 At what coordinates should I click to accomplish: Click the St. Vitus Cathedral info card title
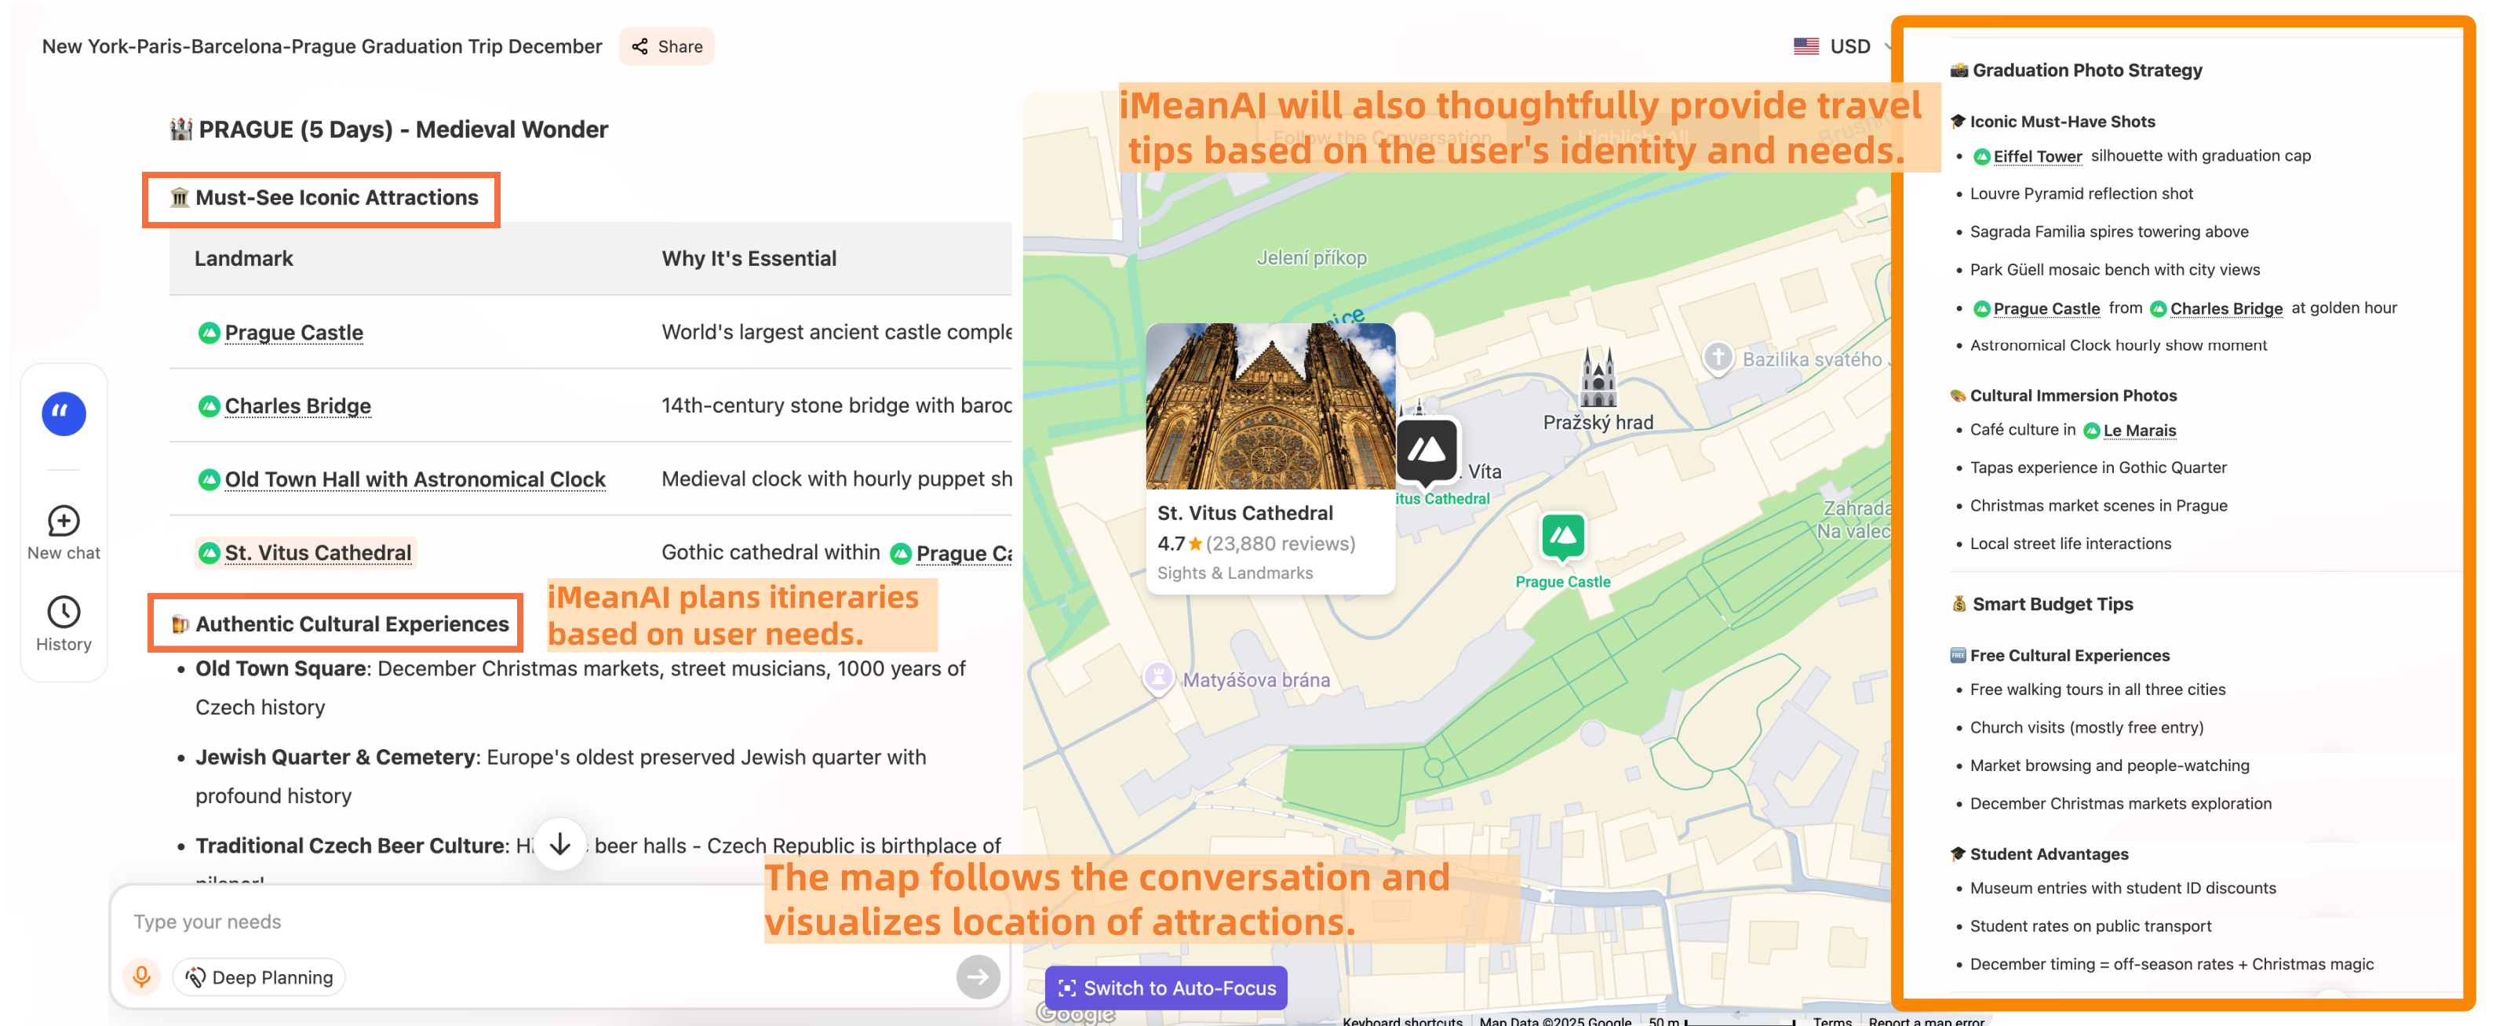pos(1245,512)
